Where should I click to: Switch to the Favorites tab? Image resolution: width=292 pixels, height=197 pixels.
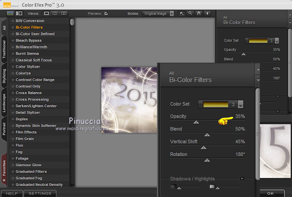[x=4, y=169]
